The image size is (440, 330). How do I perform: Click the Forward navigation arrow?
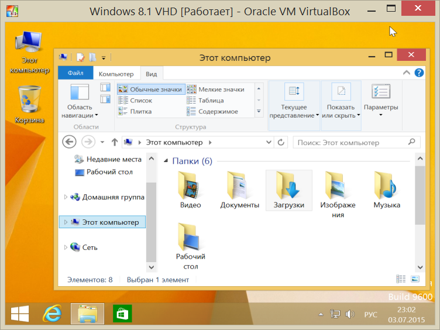click(88, 142)
